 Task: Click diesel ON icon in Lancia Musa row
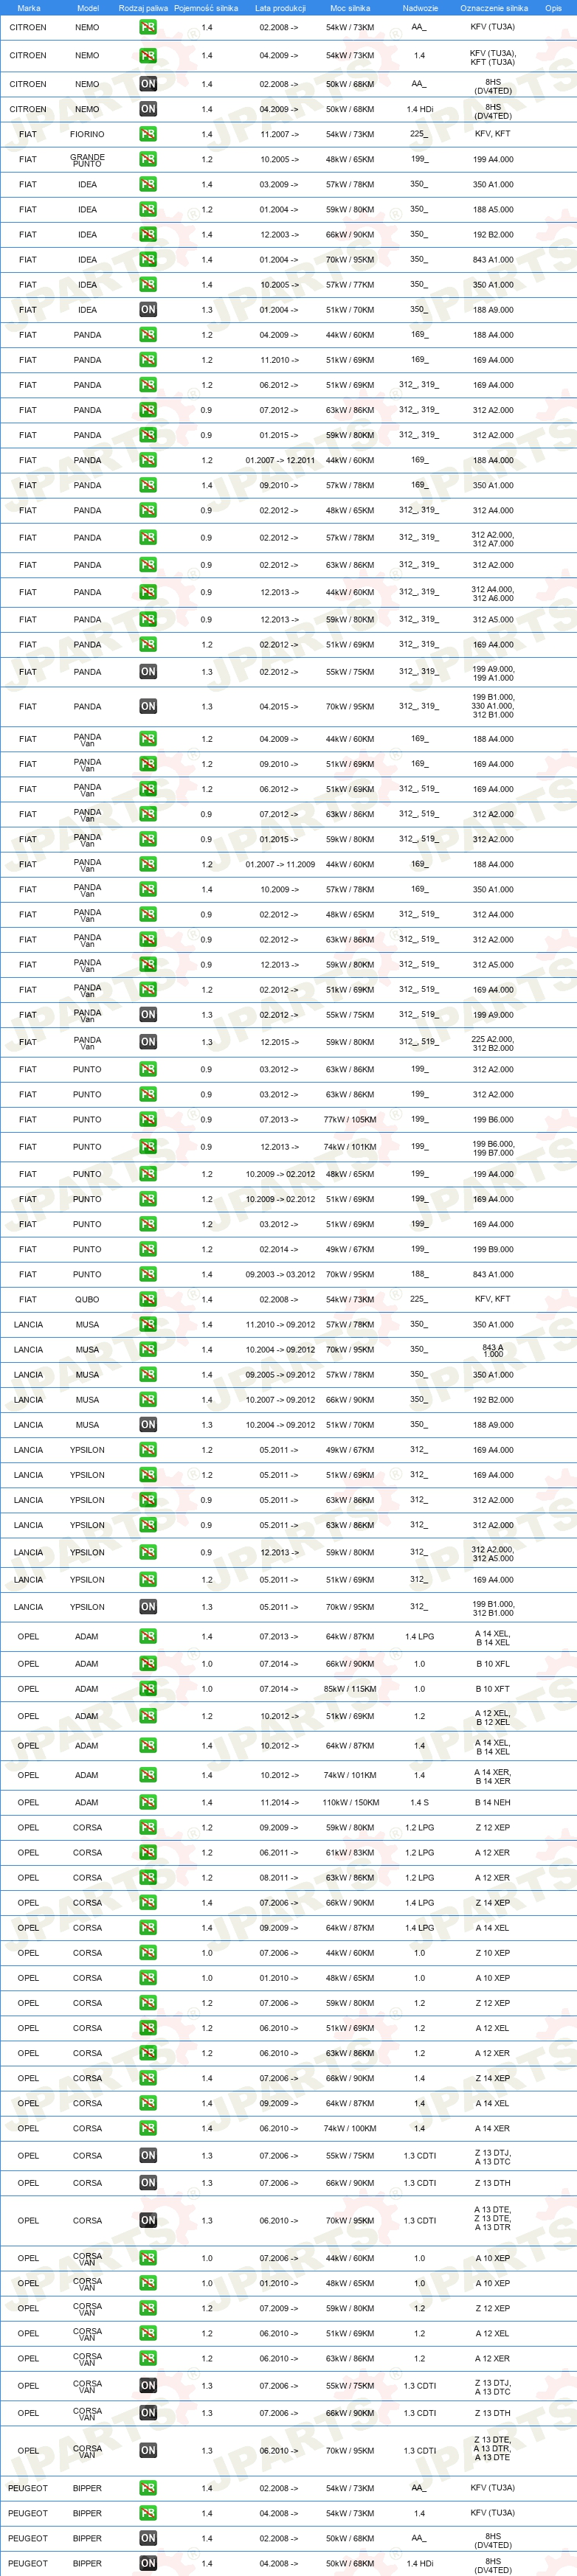(x=148, y=1424)
